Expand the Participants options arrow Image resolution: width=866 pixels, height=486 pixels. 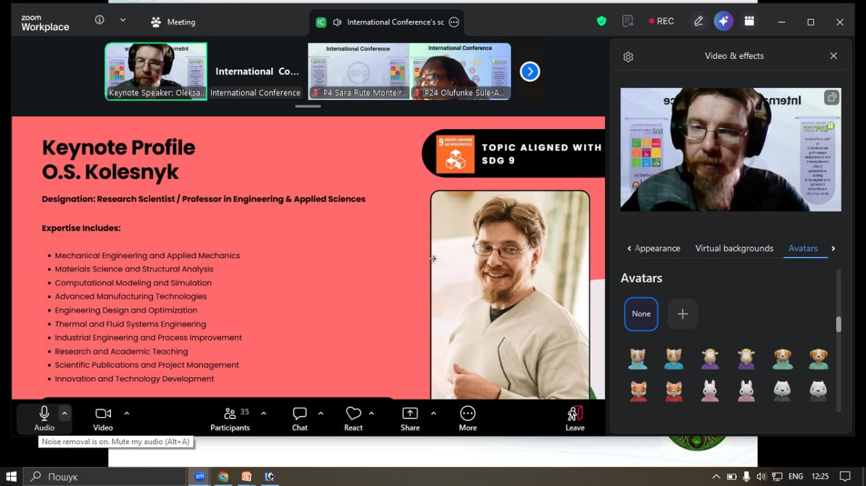click(264, 413)
